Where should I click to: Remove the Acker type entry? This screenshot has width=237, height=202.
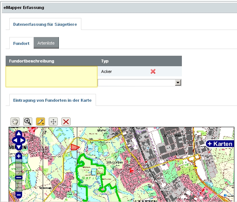coord(153,71)
